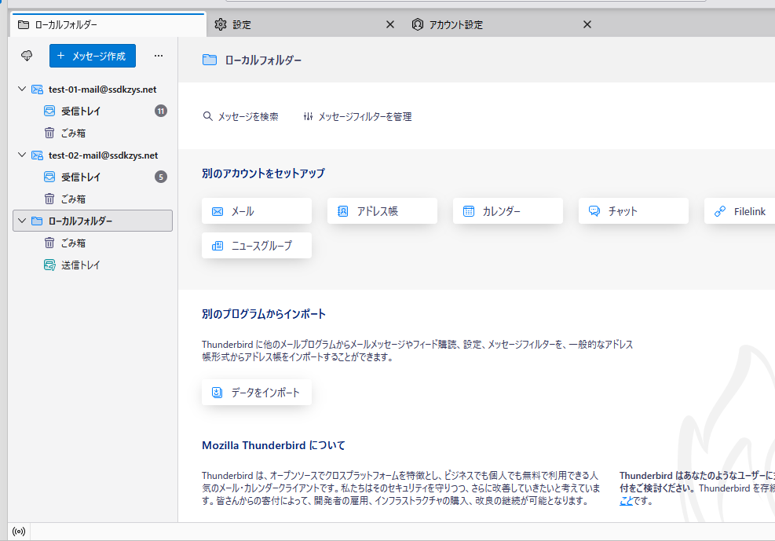775x541 pixels.
Task: Click the メッセージを検索 magnifier icon
Action: click(x=208, y=116)
